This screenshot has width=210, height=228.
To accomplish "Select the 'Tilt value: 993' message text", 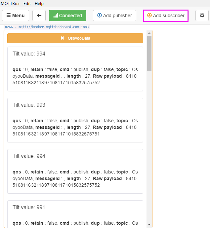I will coord(29,105).
